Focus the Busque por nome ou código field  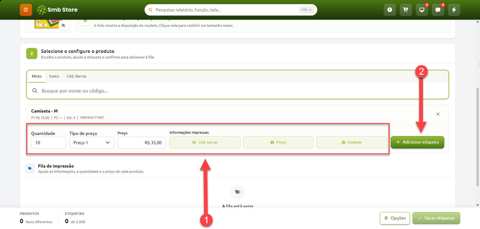(238, 91)
